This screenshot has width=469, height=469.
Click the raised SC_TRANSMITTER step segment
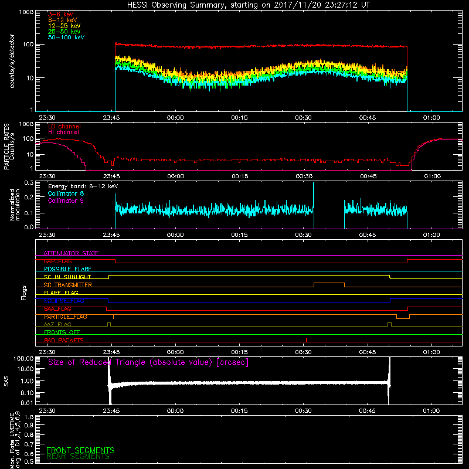pos(329,283)
